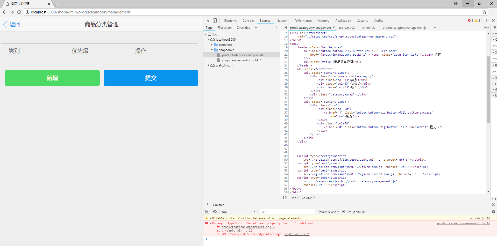Click the yellow warning count indicator
497x246 pixels.
pos(478,21)
